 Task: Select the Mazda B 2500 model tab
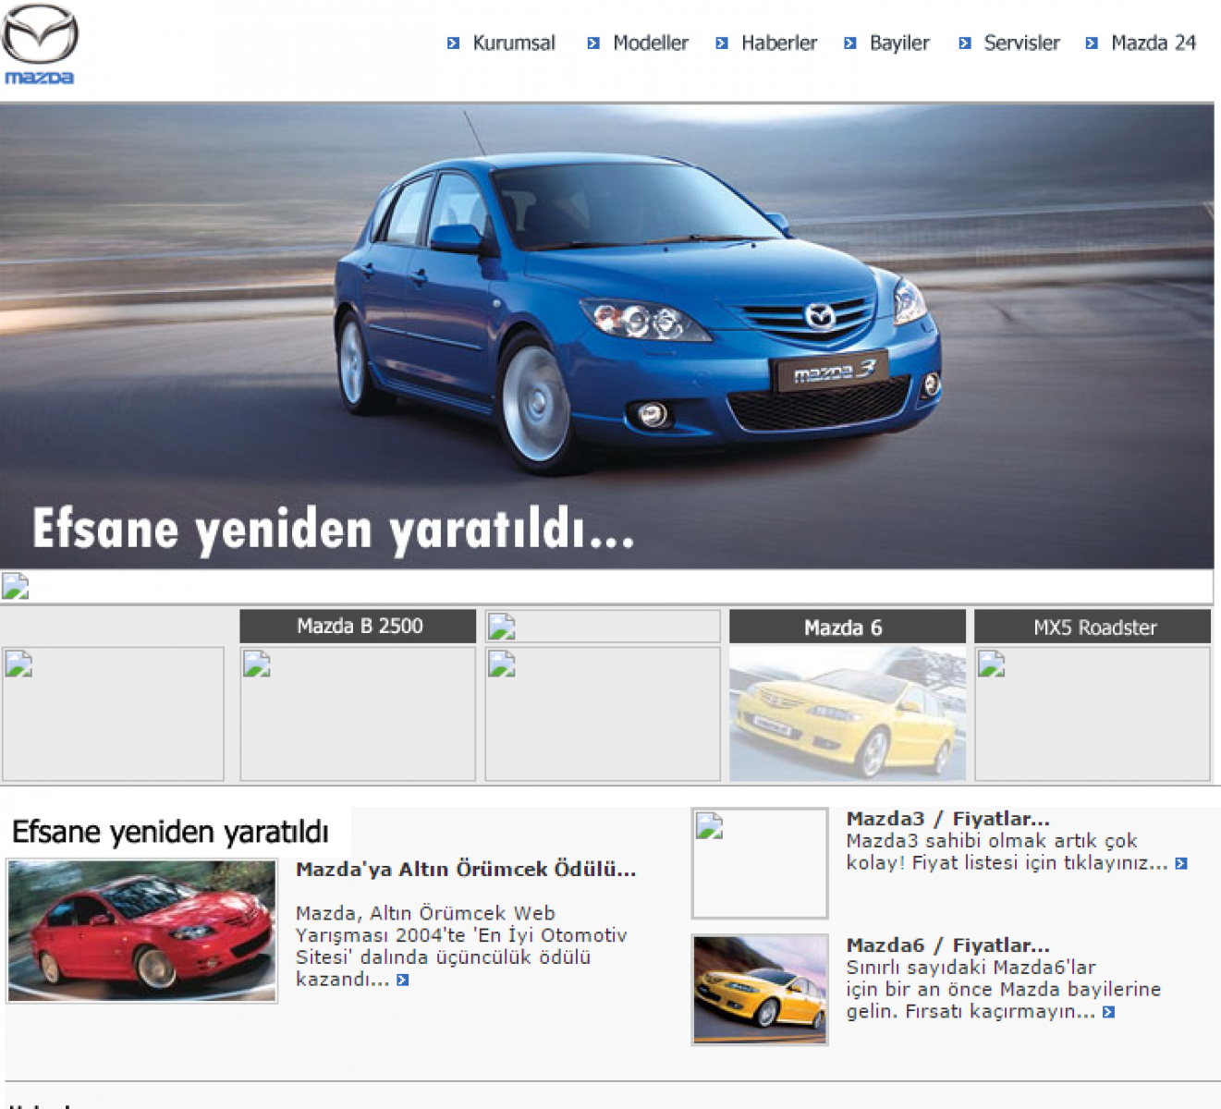[359, 627]
